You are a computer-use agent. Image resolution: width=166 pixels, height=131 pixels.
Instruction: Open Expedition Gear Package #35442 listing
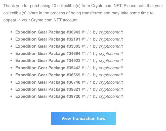(48, 68)
